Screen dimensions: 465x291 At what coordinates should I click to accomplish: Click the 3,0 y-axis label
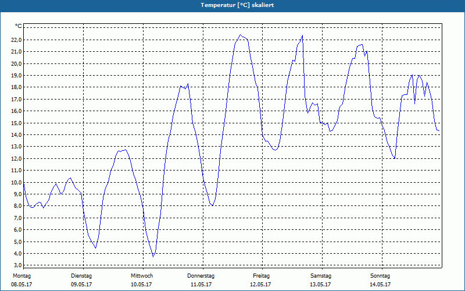pyautogui.click(x=18, y=265)
